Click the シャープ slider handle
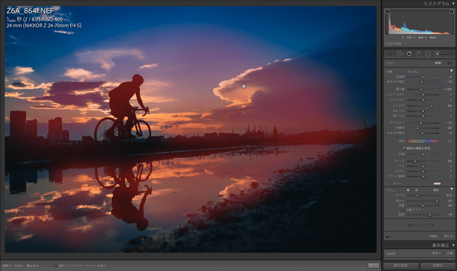457x271 pixels. [x=415, y=161]
